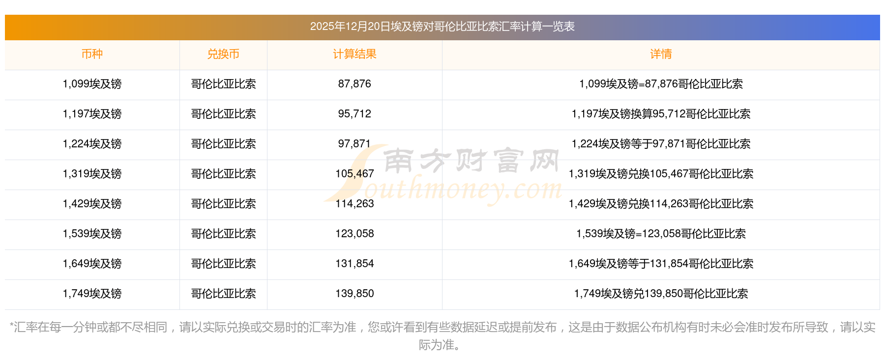This screenshot has height=360, width=885.
Task: Click detail text 1,539埃及镑=123,058哥伦比亚比索
Action: [661, 234]
